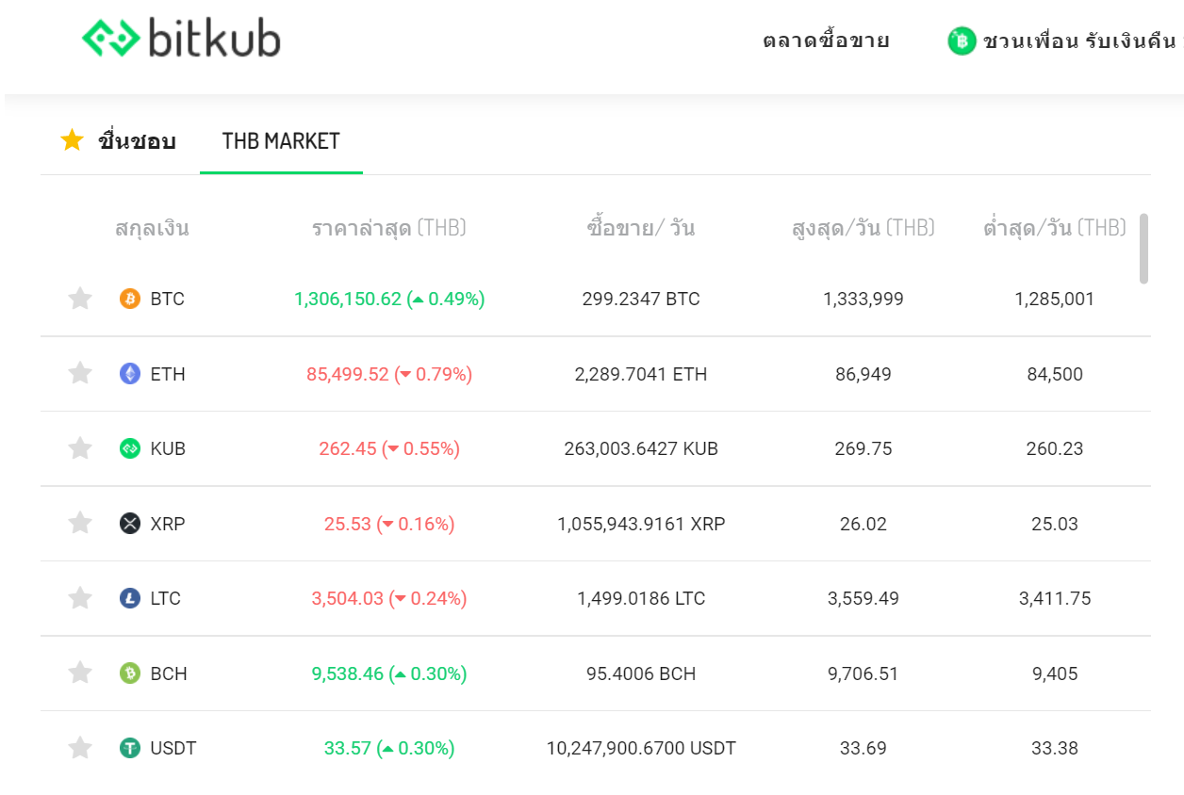Click USDT price 33.57
The image size is (1184, 795).
pos(348,748)
